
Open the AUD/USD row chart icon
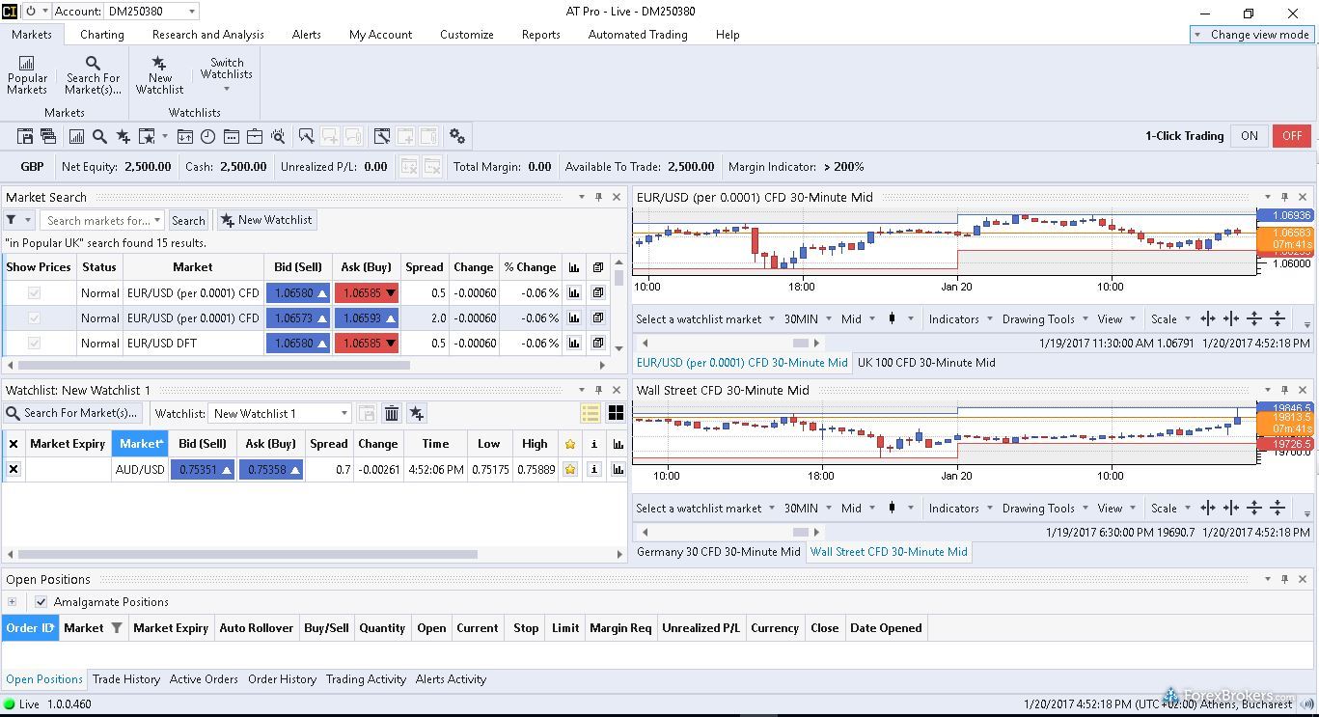(x=618, y=469)
